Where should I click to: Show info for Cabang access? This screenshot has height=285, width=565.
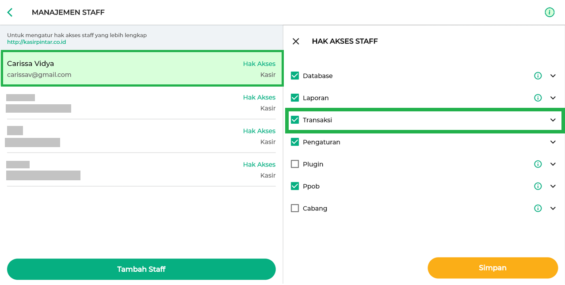(538, 209)
